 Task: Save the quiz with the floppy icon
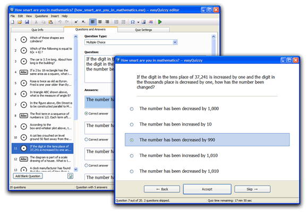[x=27, y=22]
